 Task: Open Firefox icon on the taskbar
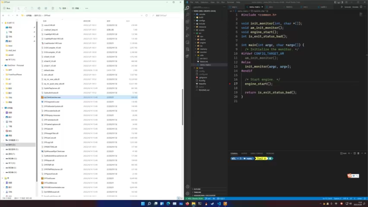tap(187, 204)
